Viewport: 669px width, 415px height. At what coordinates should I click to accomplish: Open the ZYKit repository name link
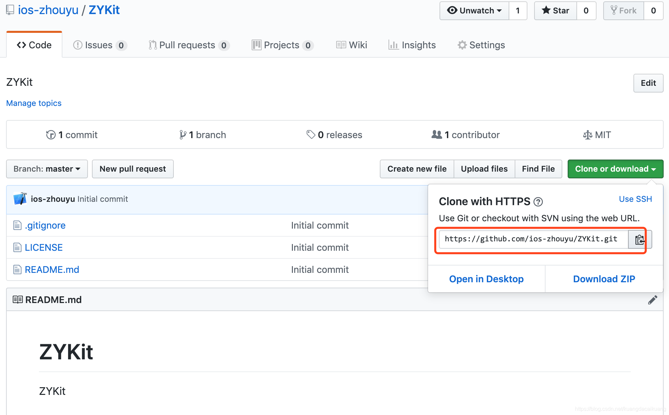tap(104, 10)
